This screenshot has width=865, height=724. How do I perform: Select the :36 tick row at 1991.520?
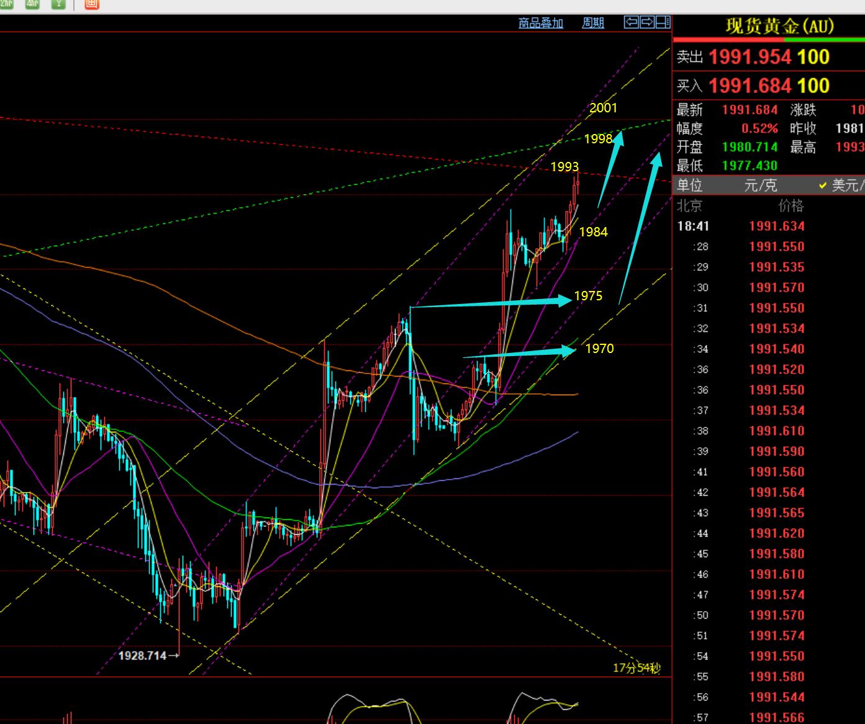[769, 369]
